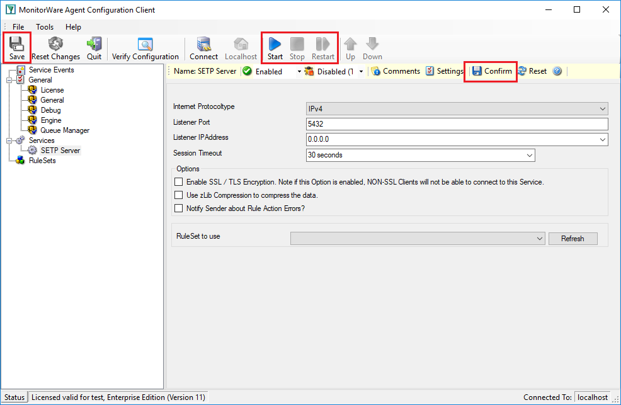Image resolution: width=621 pixels, height=405 pixels.
Task: Toggle Enable SSL / TLS Encryption checkbox
Action: point(179,182)
